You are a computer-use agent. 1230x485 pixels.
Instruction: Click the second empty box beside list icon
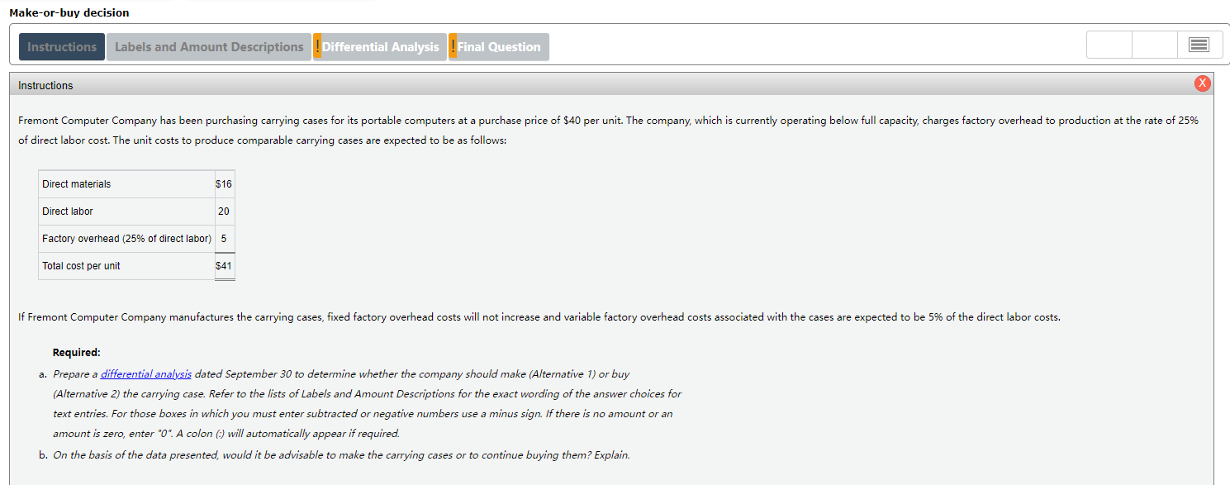click(1154, 45)
